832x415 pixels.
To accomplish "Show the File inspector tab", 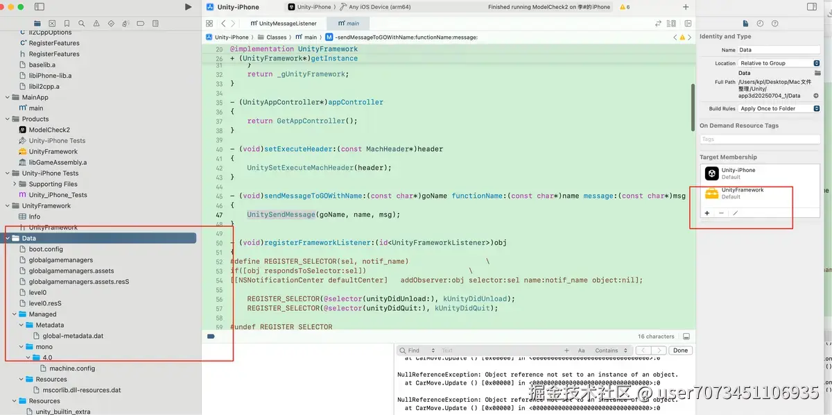I will coord(746,24).
